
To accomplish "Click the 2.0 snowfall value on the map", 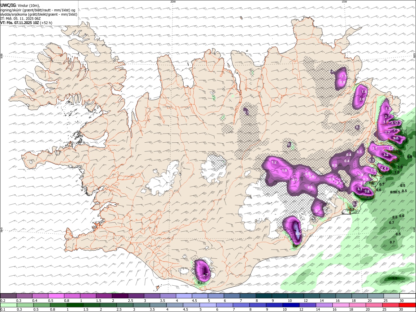I will [x=362, y=99].
